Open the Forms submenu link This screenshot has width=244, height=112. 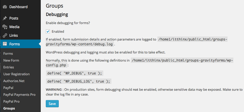[8, 53]
